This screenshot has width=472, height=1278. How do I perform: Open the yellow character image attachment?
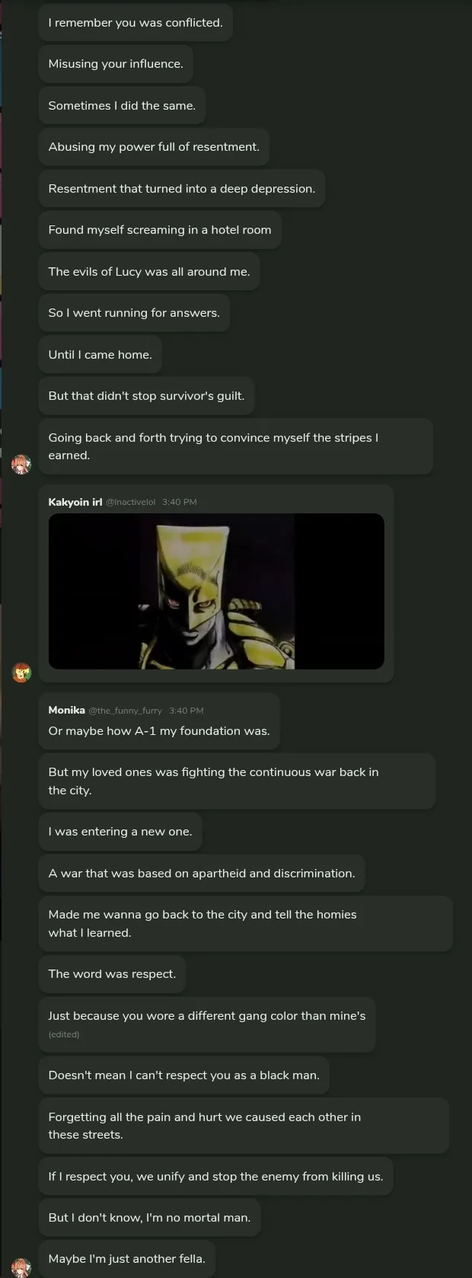pos(216,591)
